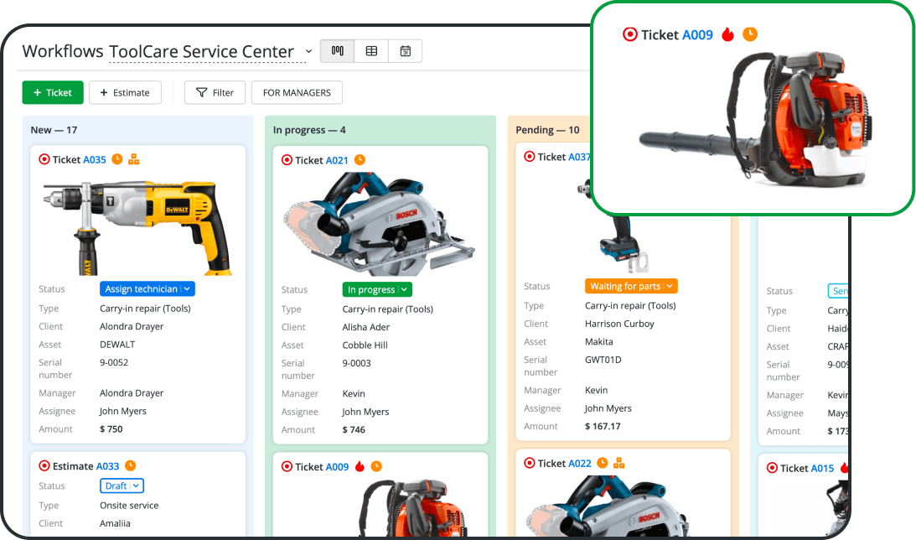This screenshot has width=916, height=540.
Task: Open the Filter button
Action: tap(215, 92)
